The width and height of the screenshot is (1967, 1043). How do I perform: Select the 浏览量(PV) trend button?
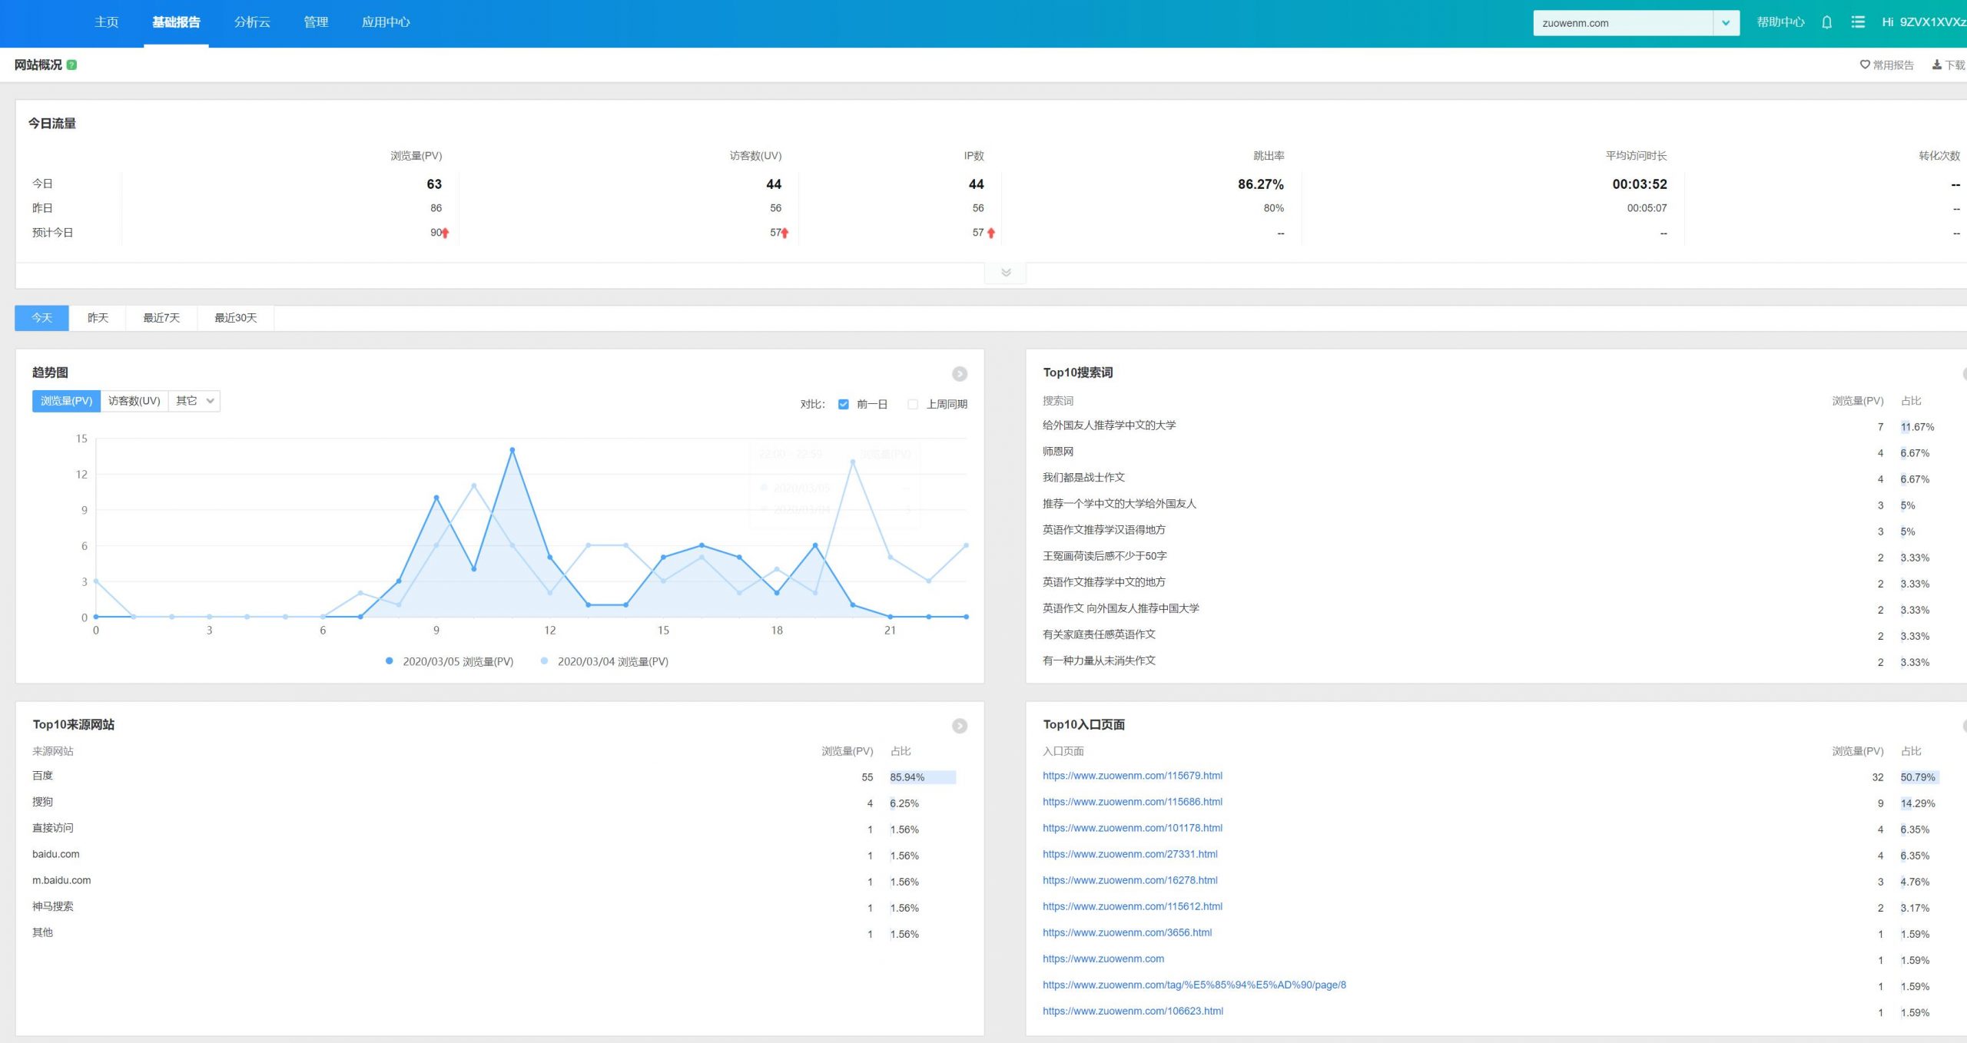tap(66, 401)
